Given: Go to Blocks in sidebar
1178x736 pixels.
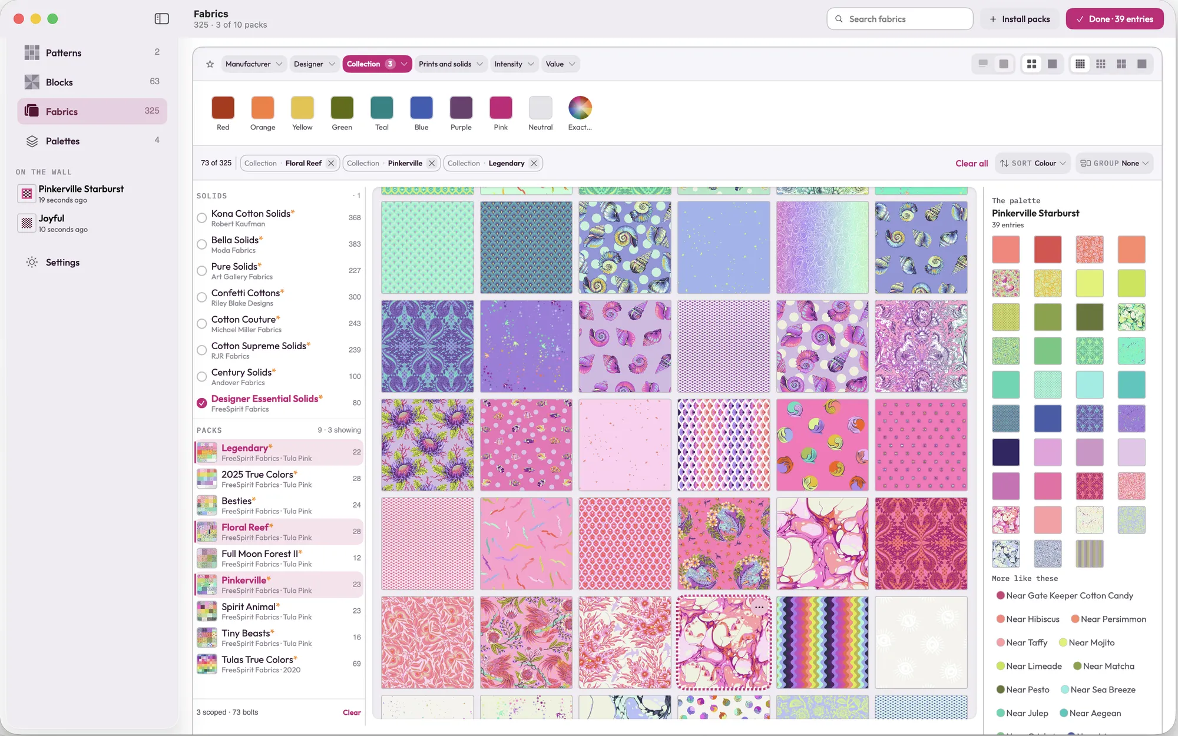Looking at the screenshot, I should point(92,82).
